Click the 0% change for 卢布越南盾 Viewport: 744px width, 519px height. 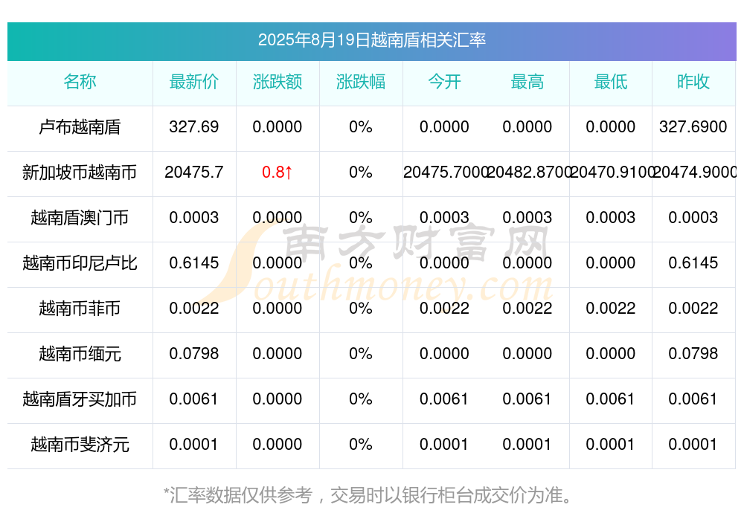[x=361, y=127]
